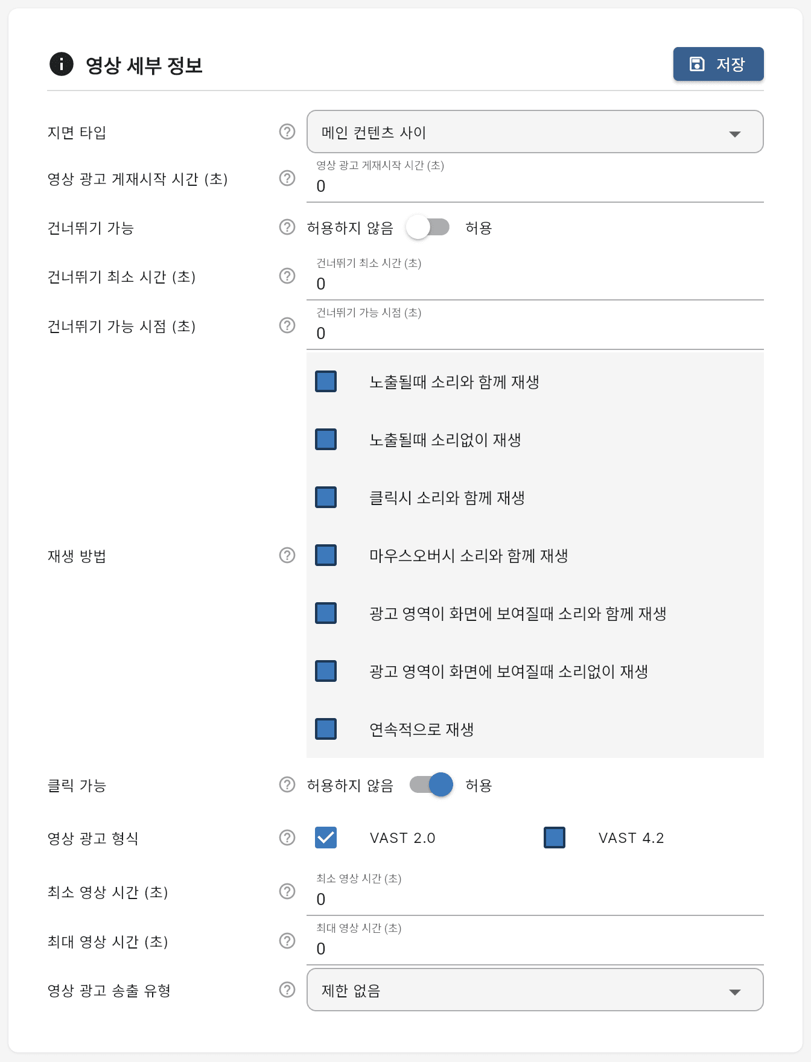811x1062 pixels.
Task: Check the 연속적으로 재생 checkbox
Action: tap(326, 729)
